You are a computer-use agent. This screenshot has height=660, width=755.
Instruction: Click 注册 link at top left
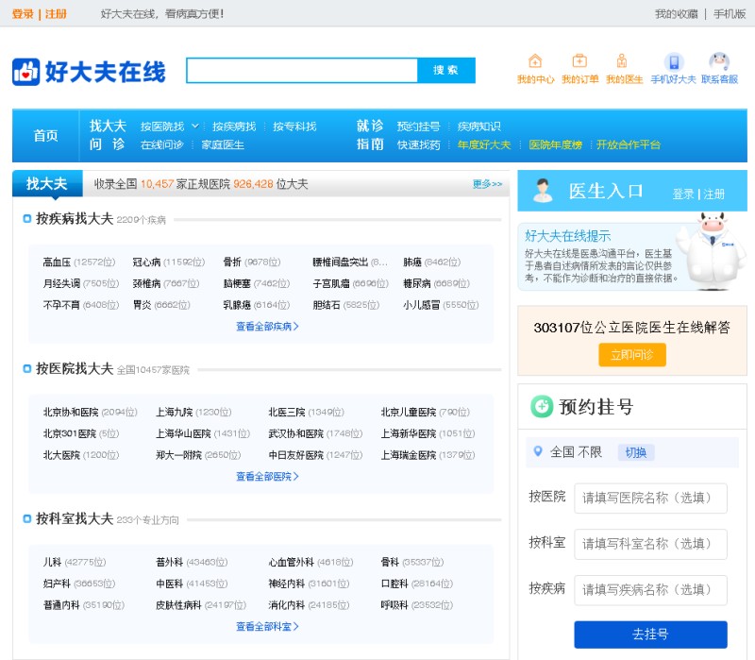pyautogui.click(x=56, y=14)
